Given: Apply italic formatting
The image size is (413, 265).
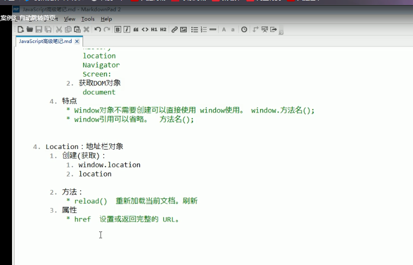Looking at the screenshot, I should [127, 29].
